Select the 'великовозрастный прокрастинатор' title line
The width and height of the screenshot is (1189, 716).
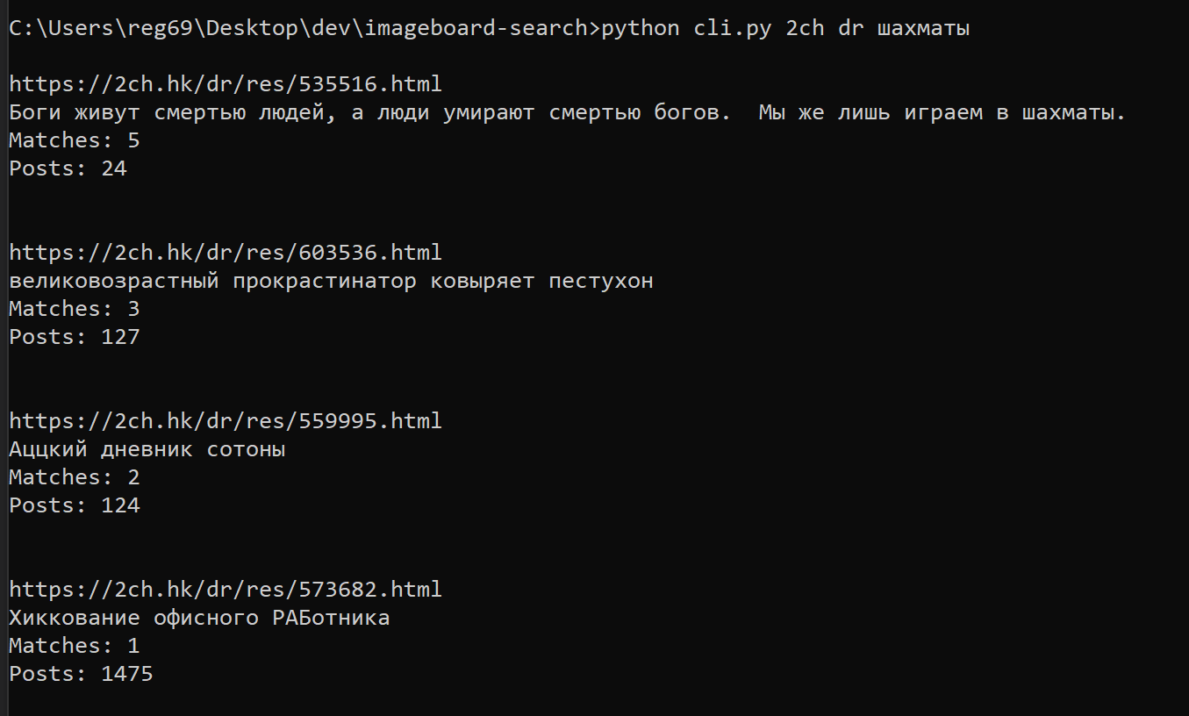point(331,281)
